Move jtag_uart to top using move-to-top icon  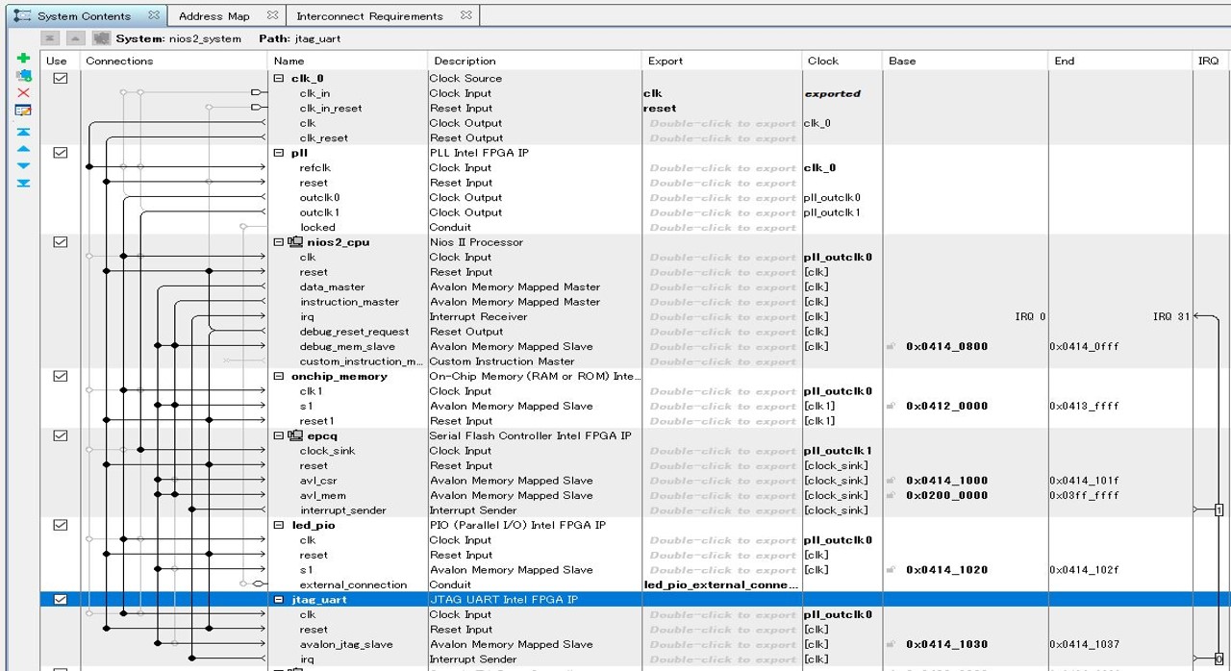21,132
